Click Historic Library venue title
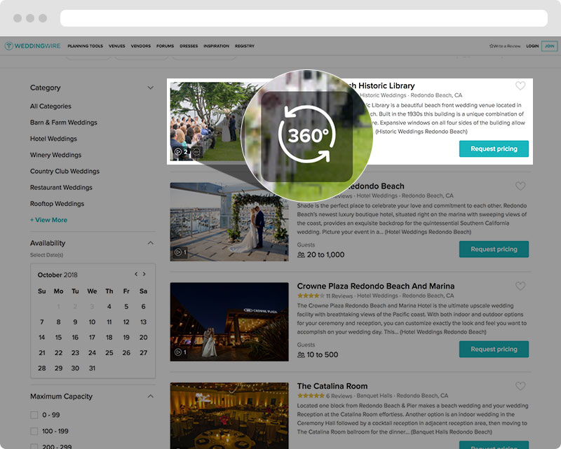Viewport: 561px width, 449px height. pyautogui.click(x=383, y=85)
